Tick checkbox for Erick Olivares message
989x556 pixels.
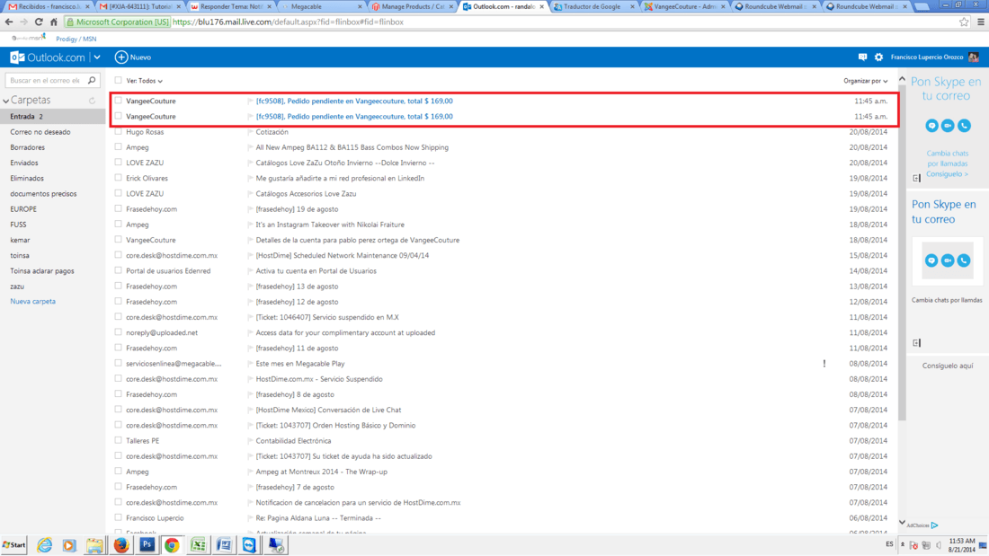coord(118,178)
